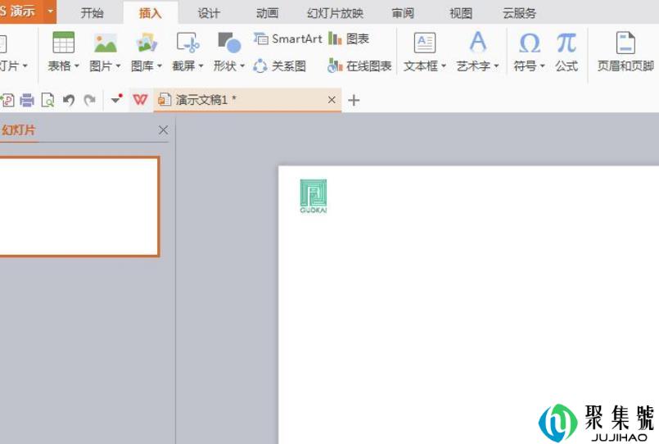Click the Table (表格) icon
The image size is (659, 444).
point(63,43)
